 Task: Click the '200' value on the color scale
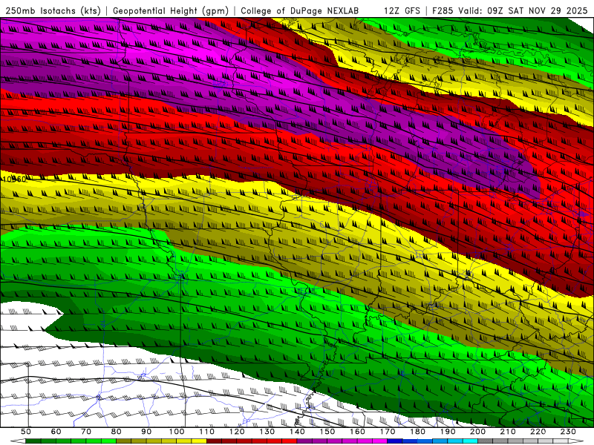[477, 432]
